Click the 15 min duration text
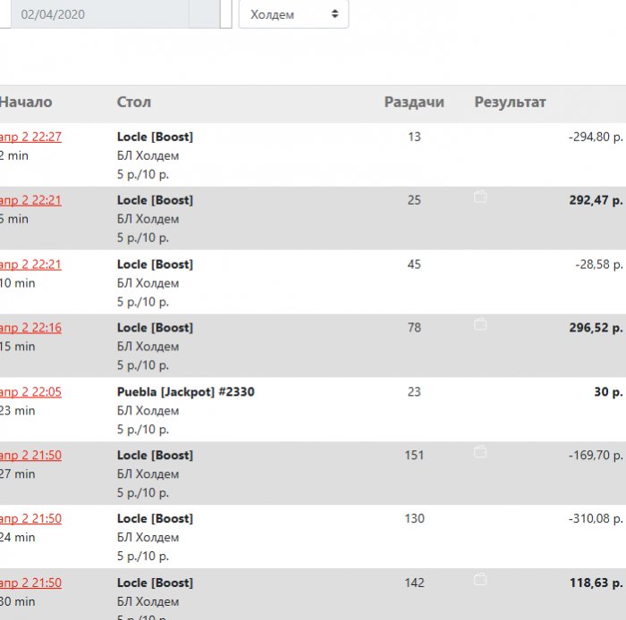The height and width of the screenshot is (620, 626). pyautogui.click(x=18, y=347)
